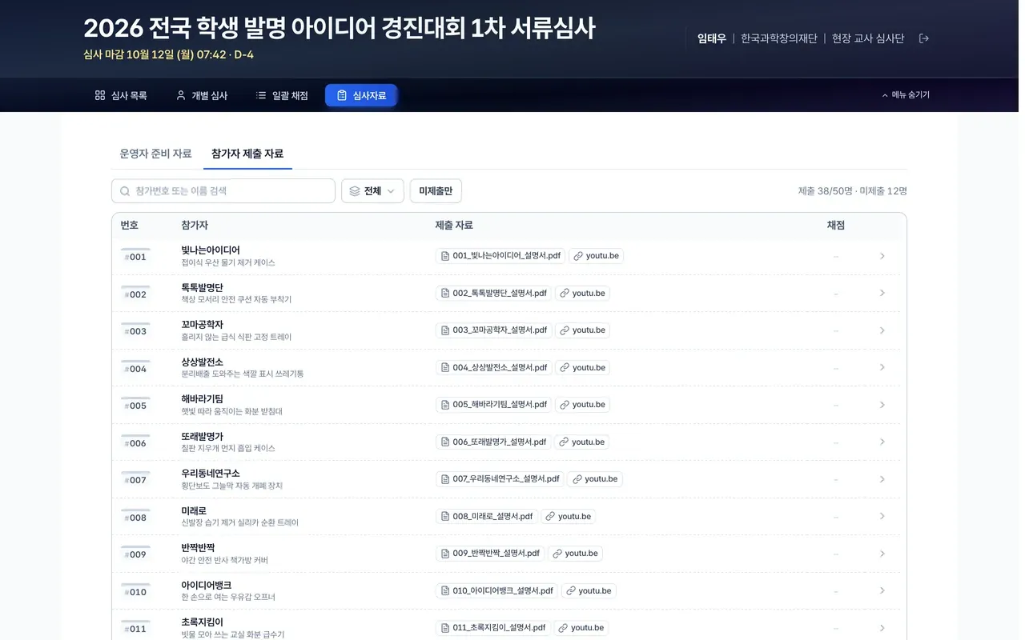Select participant name 아이디어뱅크
The height and width of the screenshot is (640, 1025).
[x=206, y=585]
